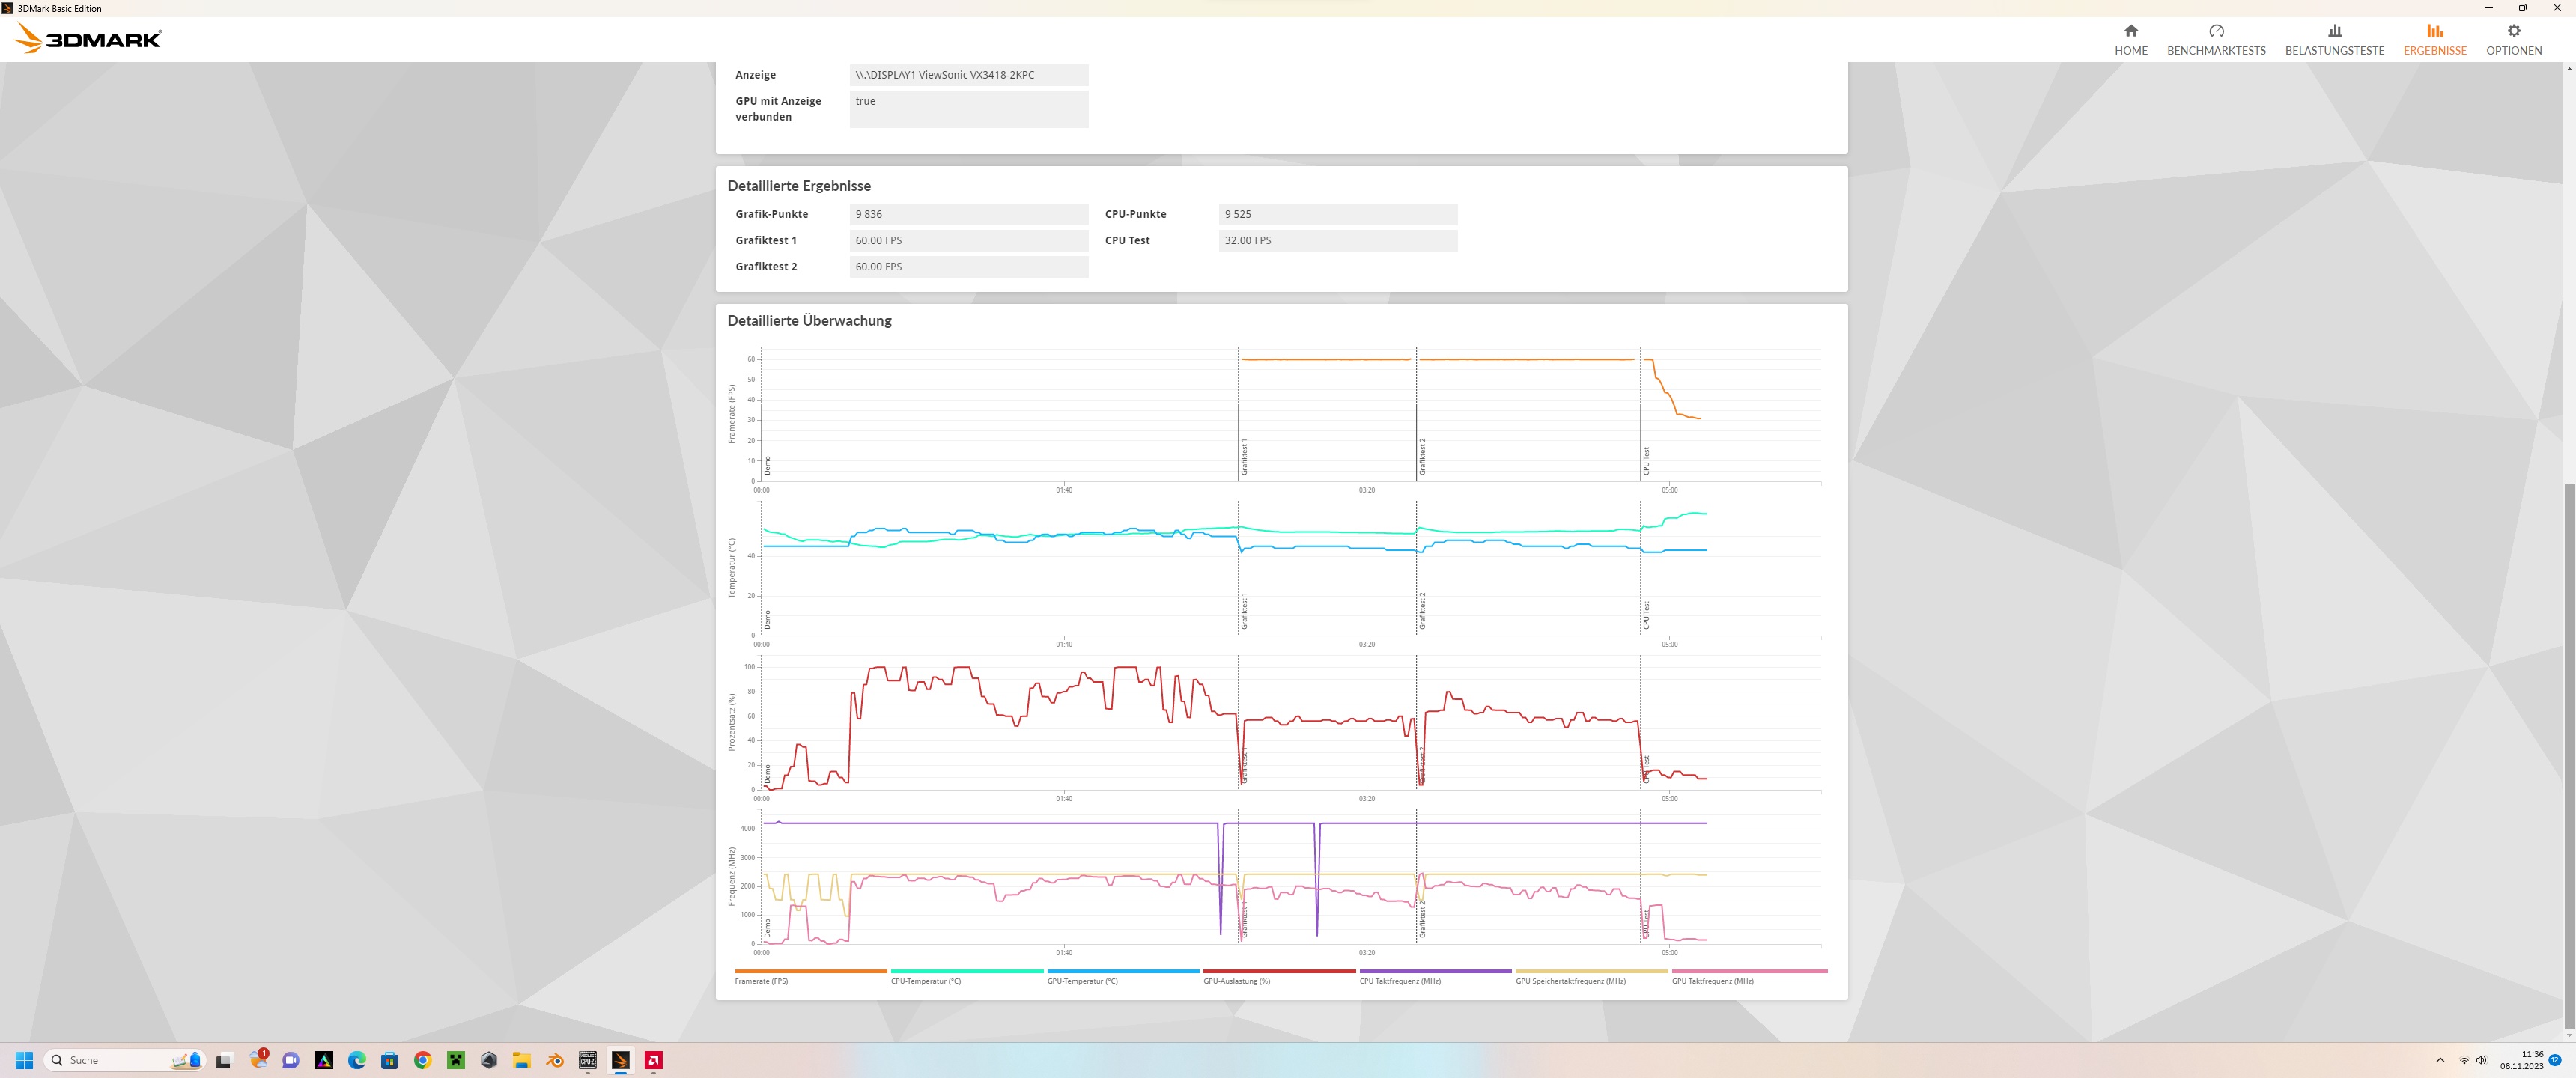The height and width of the screenshot is (1078, 2576).
Task: Click the Grafik-Punkte value field
Action: coord(968,214)
